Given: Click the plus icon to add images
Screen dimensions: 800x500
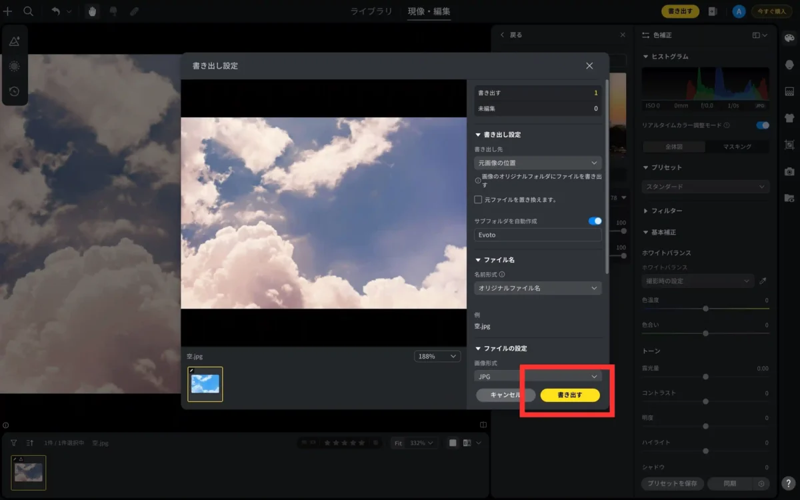Looking at the screenshot, I should pyautogui.click(x=8, y=11).
